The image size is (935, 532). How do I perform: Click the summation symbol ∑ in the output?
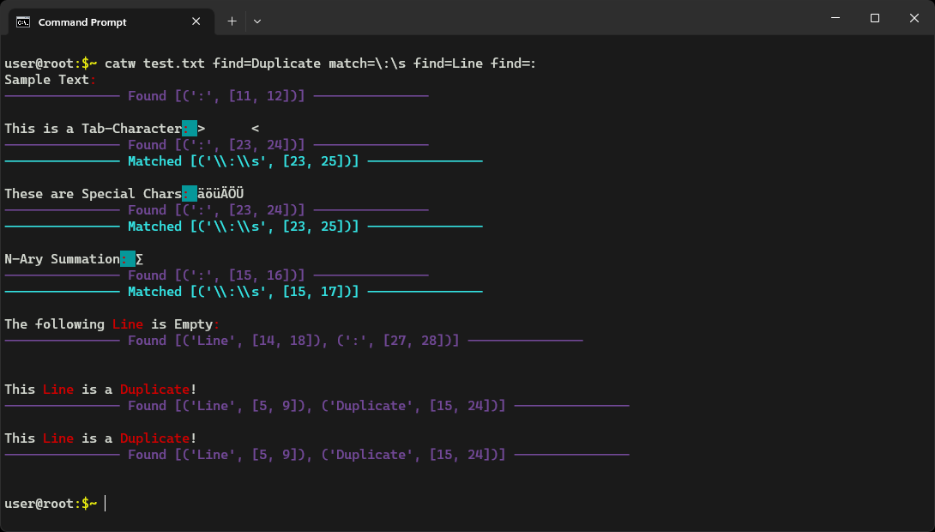tap(139, 258)
